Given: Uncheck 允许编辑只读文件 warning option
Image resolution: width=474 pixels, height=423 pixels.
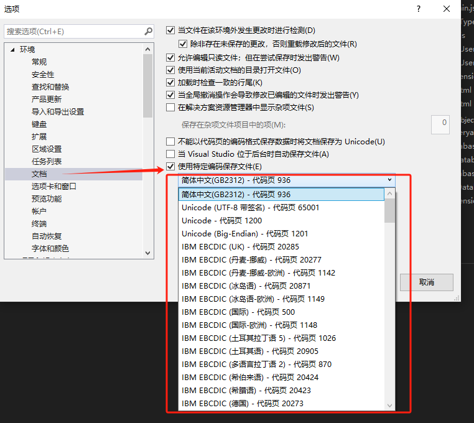Looking at the screenshot, I should coord(171,58).
